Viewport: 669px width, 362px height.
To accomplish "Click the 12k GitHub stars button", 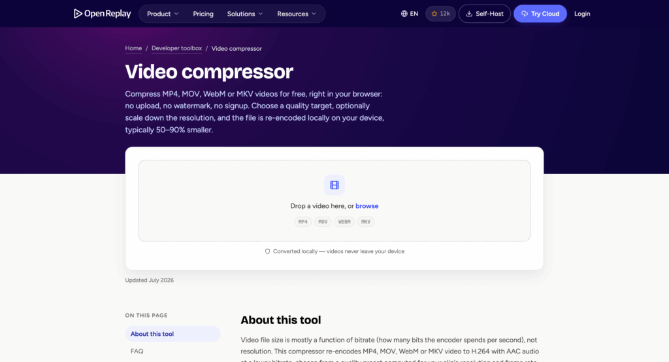I will 440,14.
